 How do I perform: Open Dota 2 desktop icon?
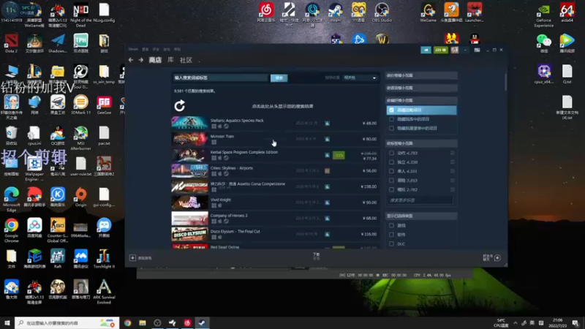[x=11, y=43]
